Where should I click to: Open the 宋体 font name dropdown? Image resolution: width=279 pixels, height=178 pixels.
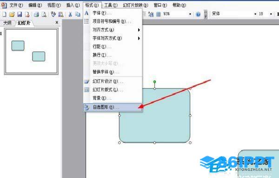tap(255, 14)
